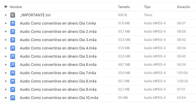Select file name ending in Dia 6.m4a
196x107 pixels.
tap(58, 65)
